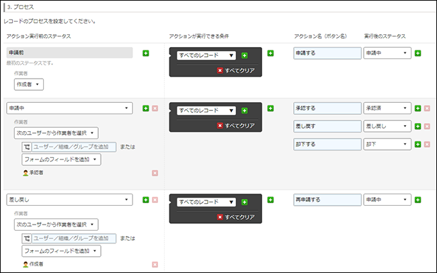Add condition inside 差し戻し row's すべてのレコード box
Screen dimensions: 437x273
[245, 202]
